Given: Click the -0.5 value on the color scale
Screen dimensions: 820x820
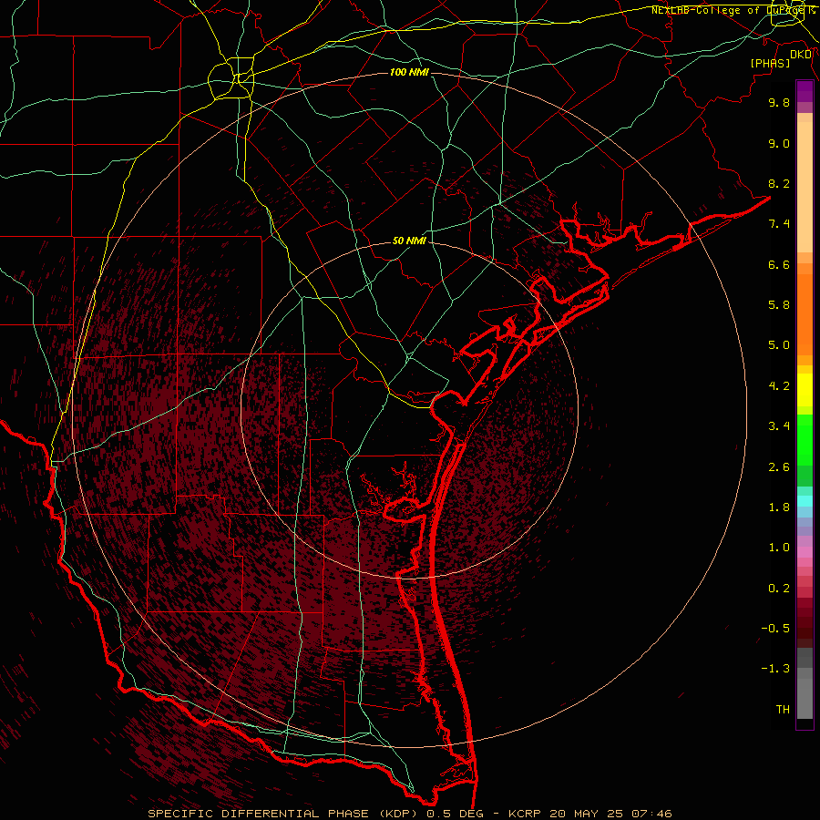Looking at the screenshot, I should pyautogui.click(x=775, y=629).
